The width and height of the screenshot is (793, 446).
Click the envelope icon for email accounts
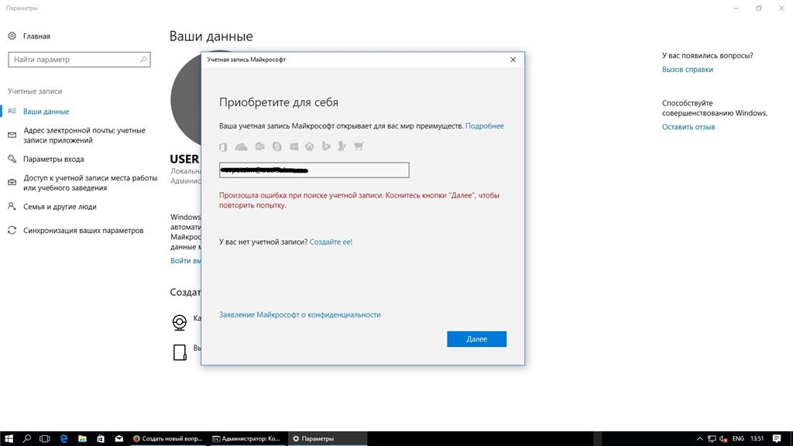tap(12, 135)
